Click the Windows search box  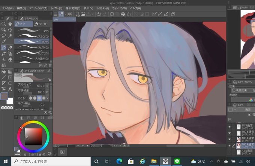(x=51, y=162)
